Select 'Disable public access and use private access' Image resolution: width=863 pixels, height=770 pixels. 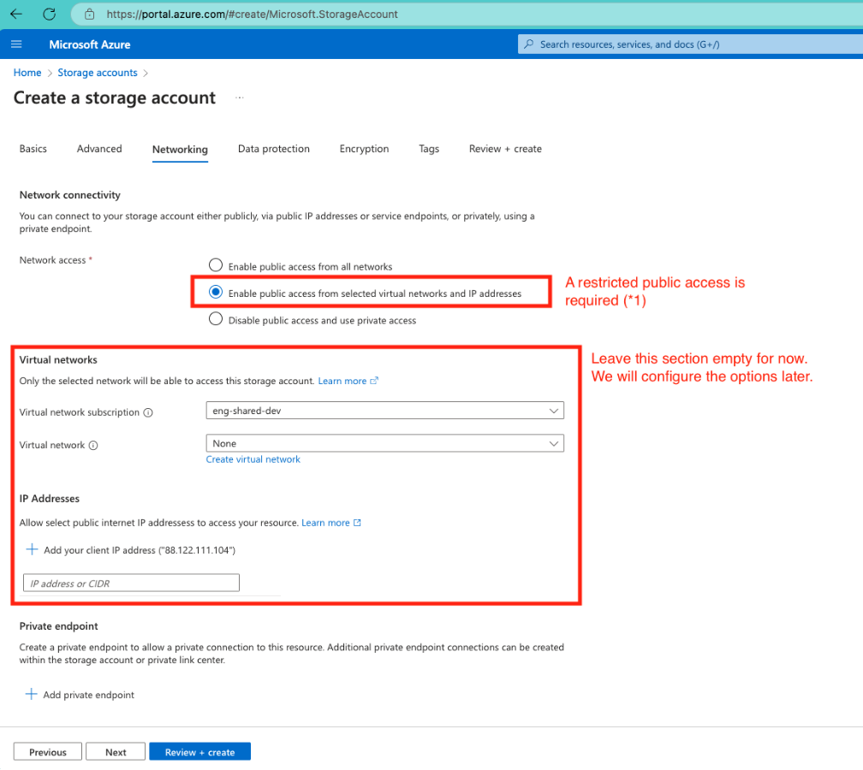pyautogui.click(x=215, y=318)
